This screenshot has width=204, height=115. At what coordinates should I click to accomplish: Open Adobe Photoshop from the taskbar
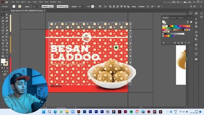(x=84, y=112)
